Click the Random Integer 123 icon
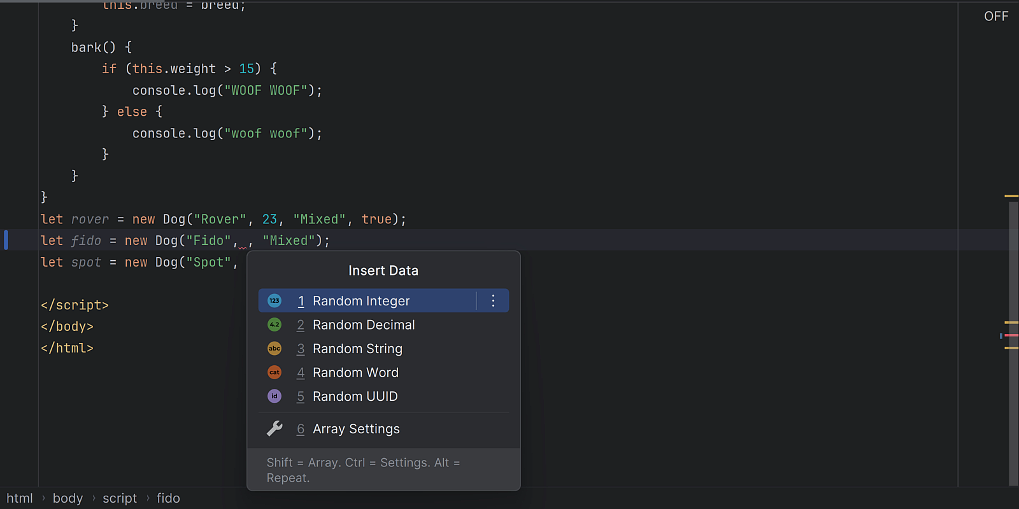The height and width of the screenshot is (509, 1019). coord(274,300)
